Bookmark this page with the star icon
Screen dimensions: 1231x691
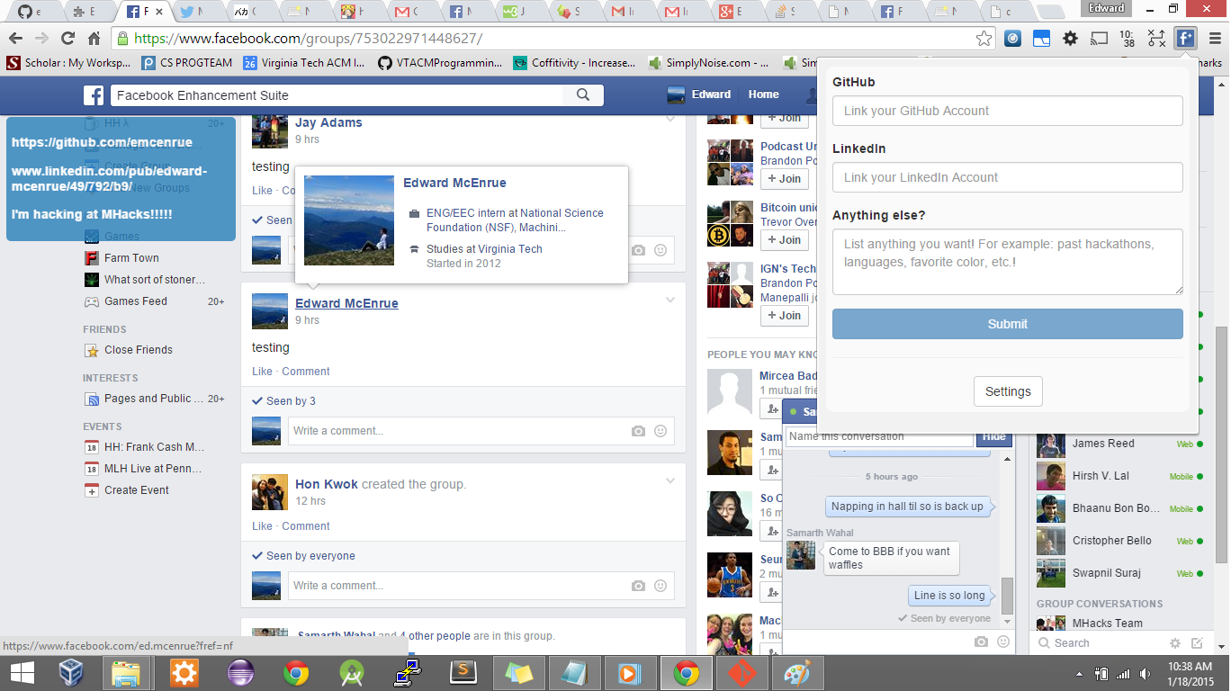point(984,39)
